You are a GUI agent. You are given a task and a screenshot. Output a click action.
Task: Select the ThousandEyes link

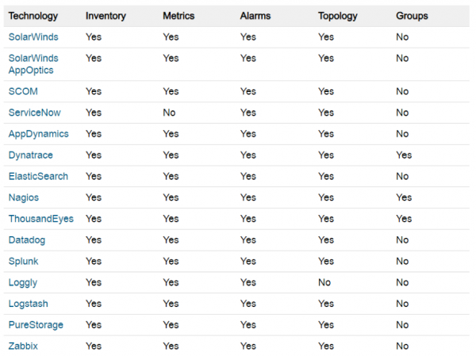tap(40, 219)
